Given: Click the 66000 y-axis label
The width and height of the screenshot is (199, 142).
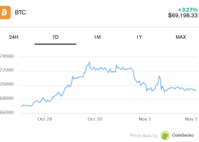Looking at the screenshot, I should (x=7, y=113).
